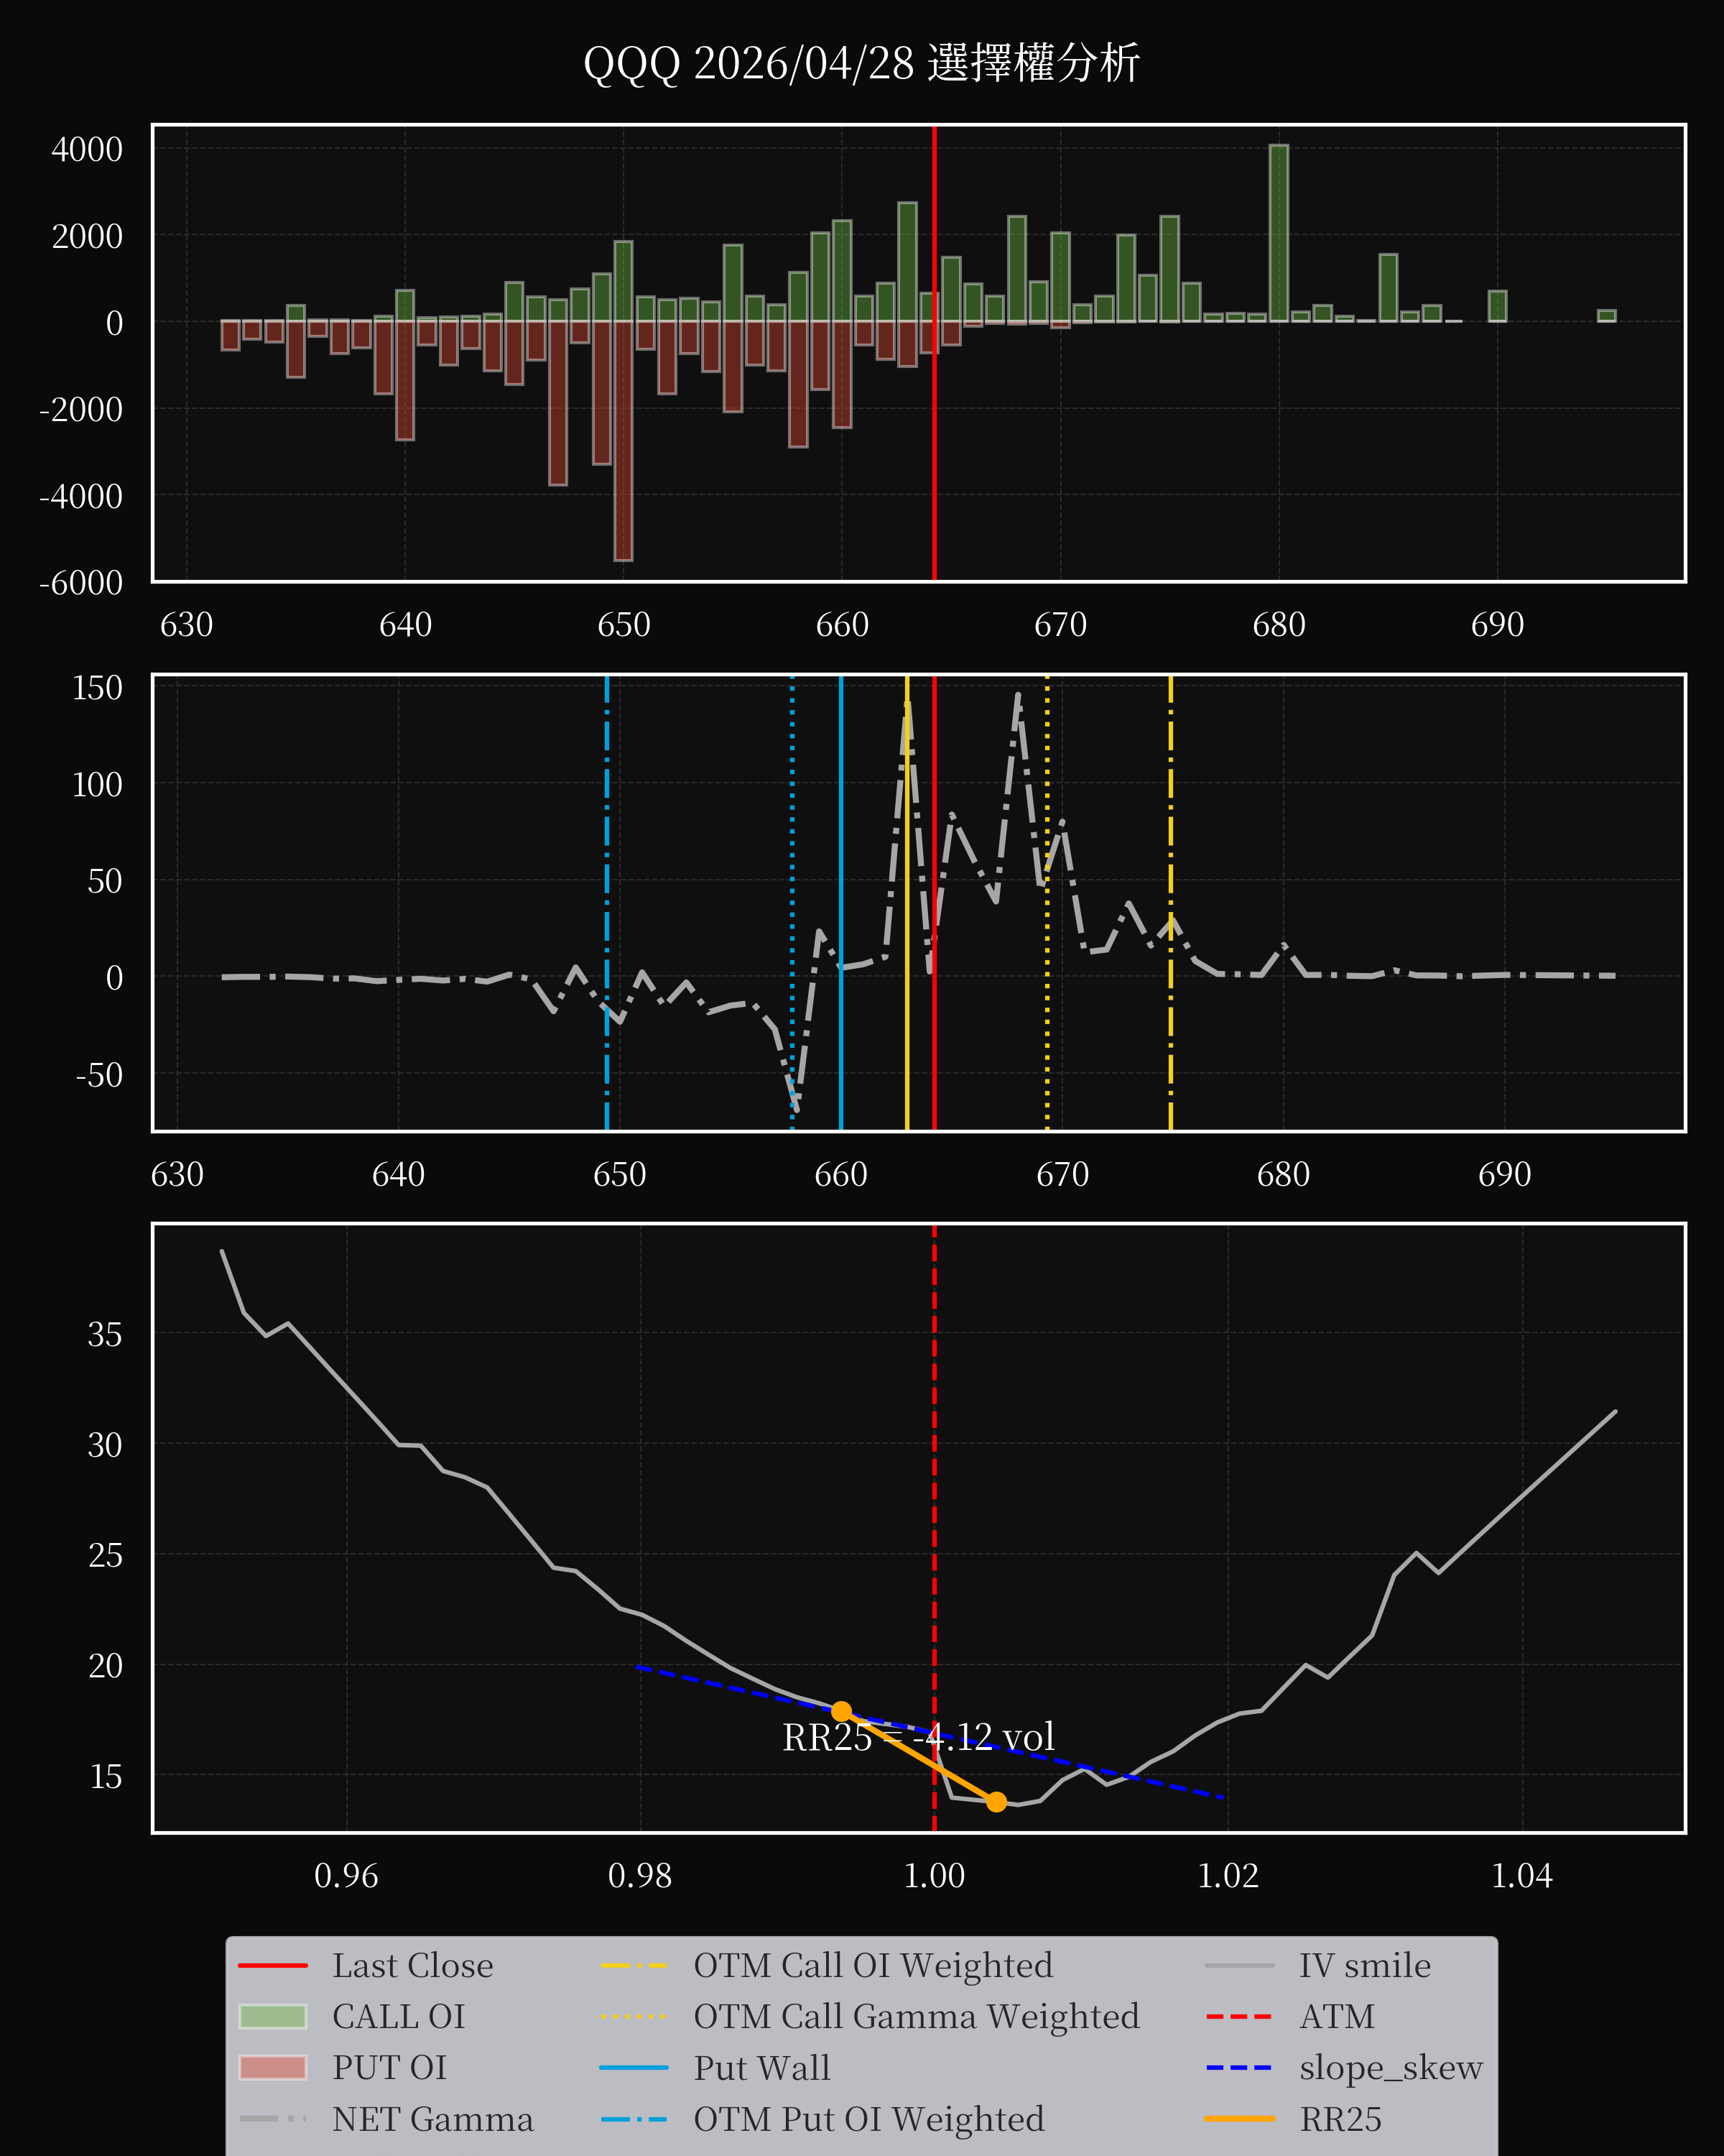Click the -50 y-axis label on gamma chart

point(99,1075)
